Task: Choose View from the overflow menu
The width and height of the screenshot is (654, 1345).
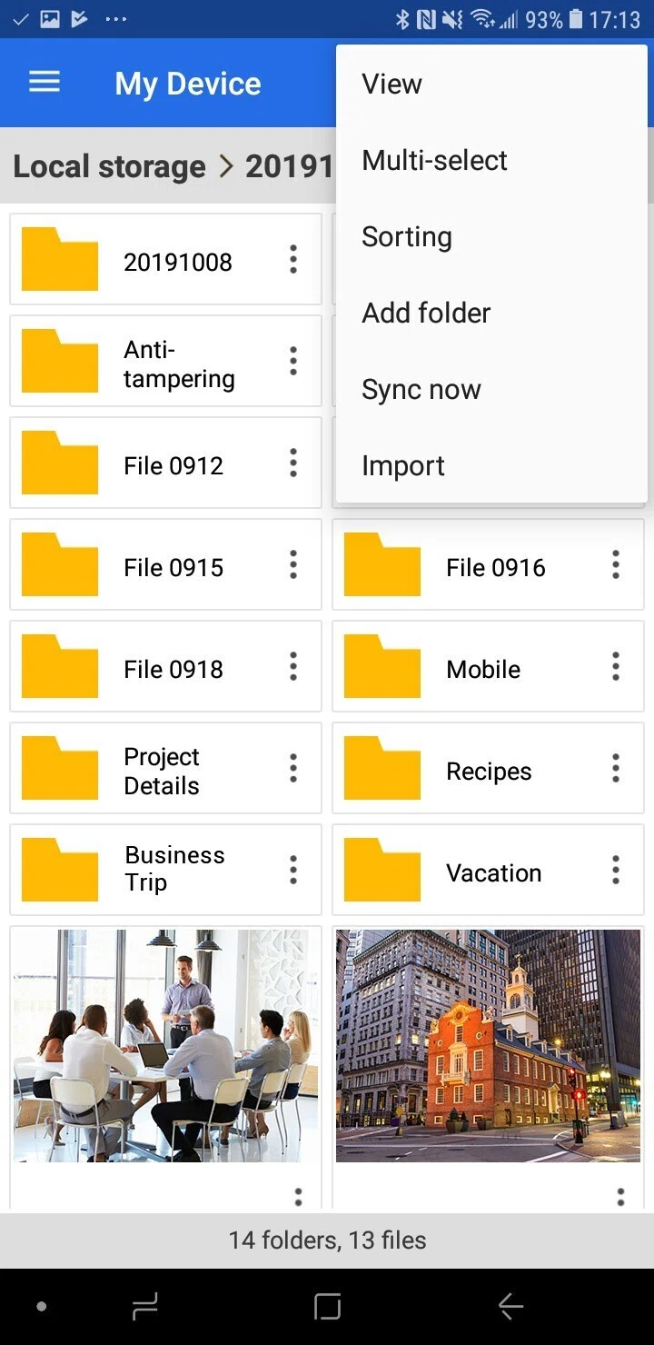Action: pyautogui.click(x=491, y=84)
